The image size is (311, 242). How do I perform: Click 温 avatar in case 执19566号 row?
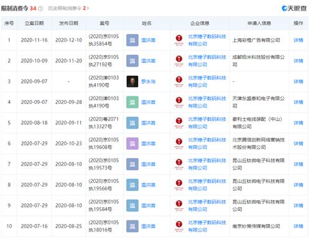pos(132,185)
